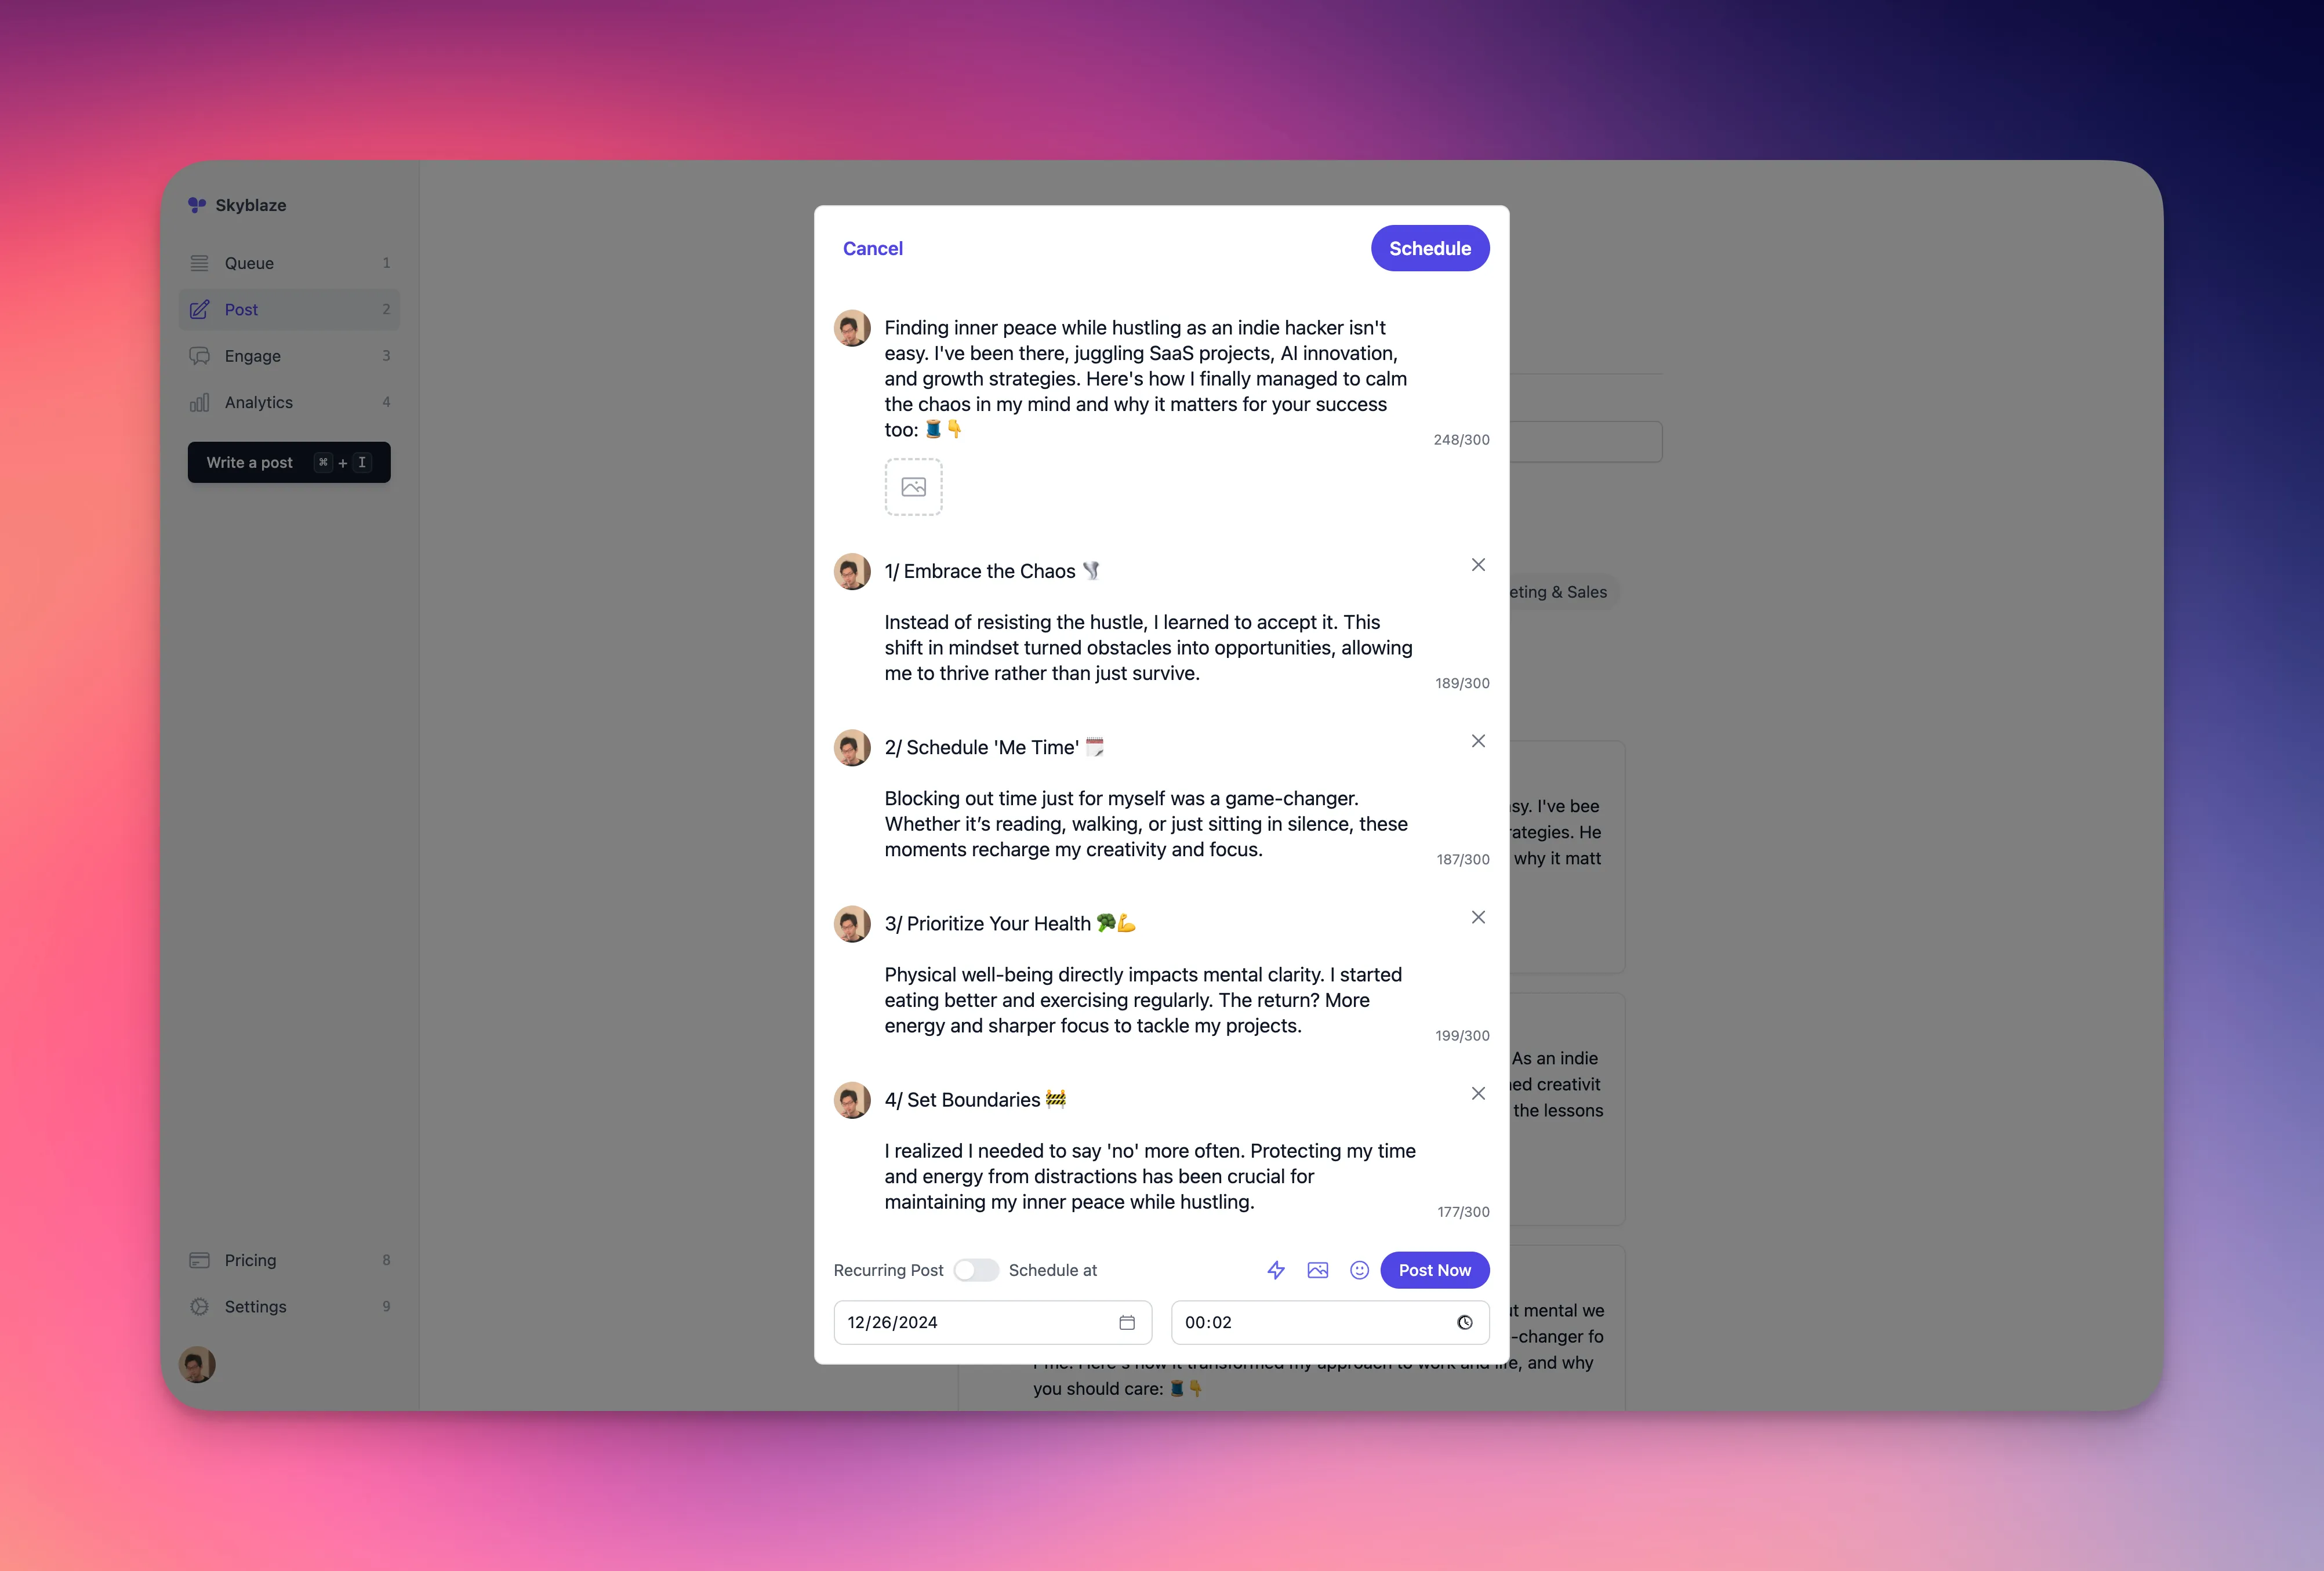Screen dimensions: 2324x1571
Task: Click the Engage icon in sidebar
Action: (x=198, y=356)
